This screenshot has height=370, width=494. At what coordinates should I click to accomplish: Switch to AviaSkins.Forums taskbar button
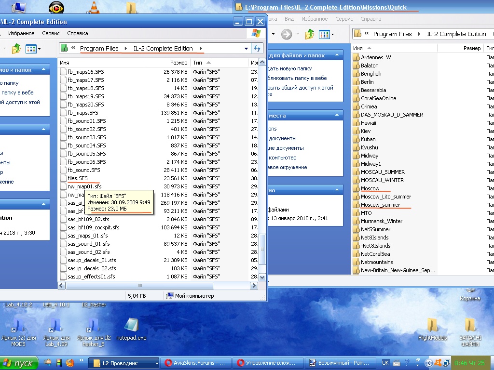196,363
